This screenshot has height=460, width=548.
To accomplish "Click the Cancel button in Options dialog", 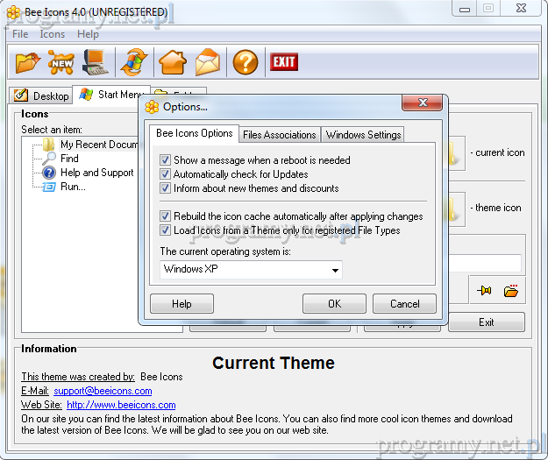I will [x=404, y=304].
